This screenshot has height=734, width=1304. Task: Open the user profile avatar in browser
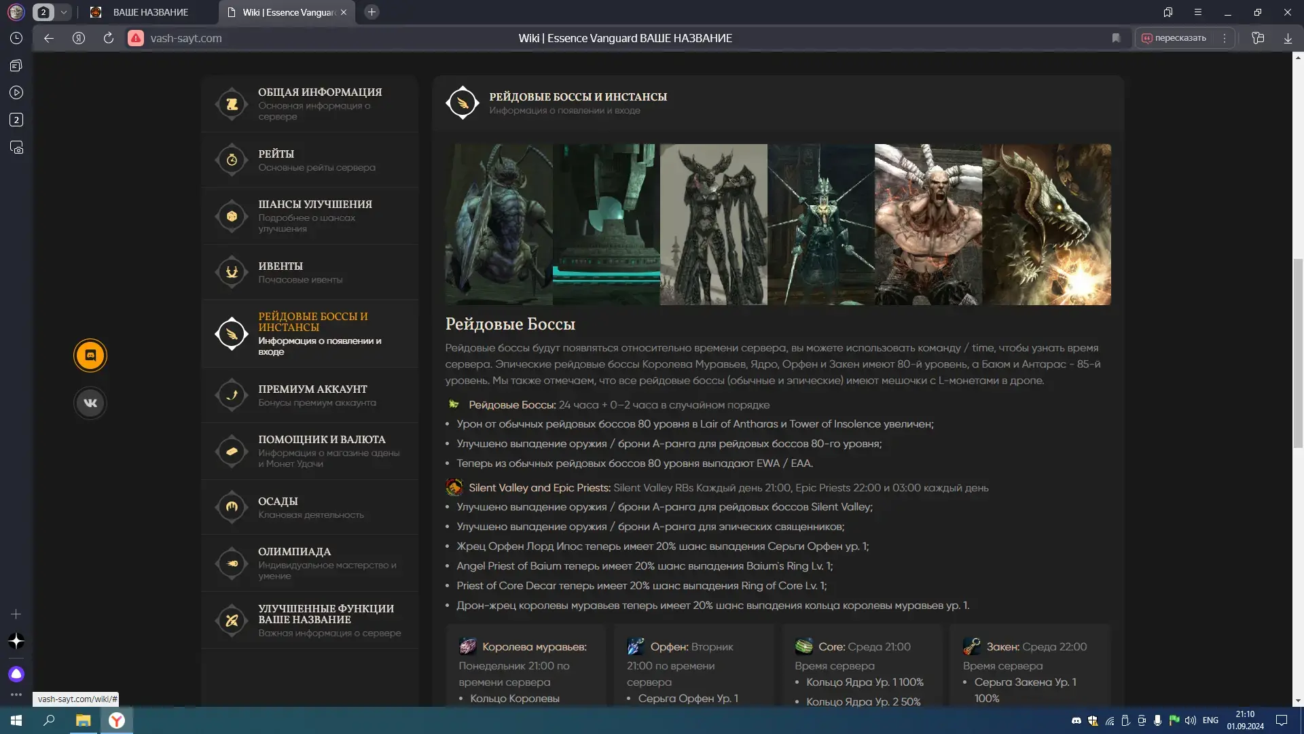(16, 12)
